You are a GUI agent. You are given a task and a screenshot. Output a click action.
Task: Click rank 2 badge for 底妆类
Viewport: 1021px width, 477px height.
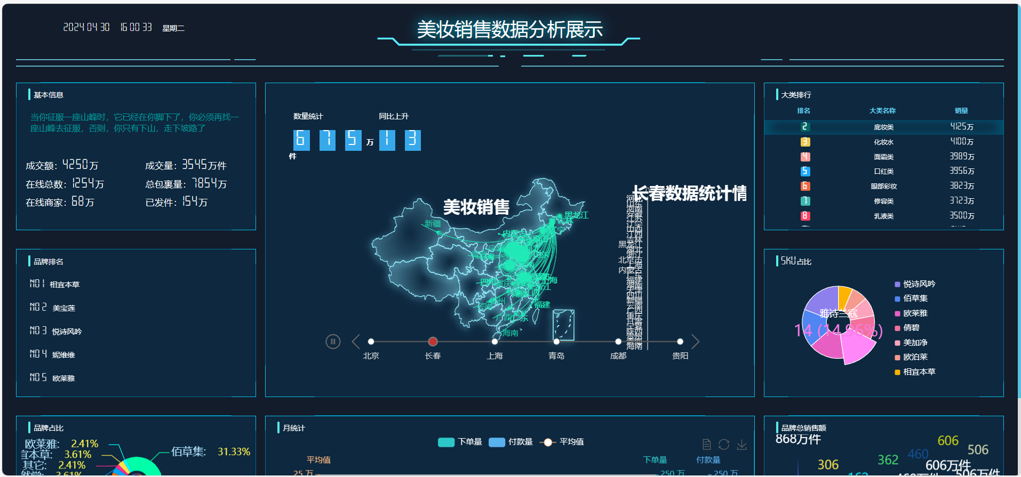(x=805, y=127)
